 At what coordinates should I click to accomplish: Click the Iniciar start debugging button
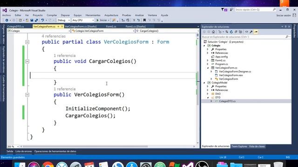(102, 20)
